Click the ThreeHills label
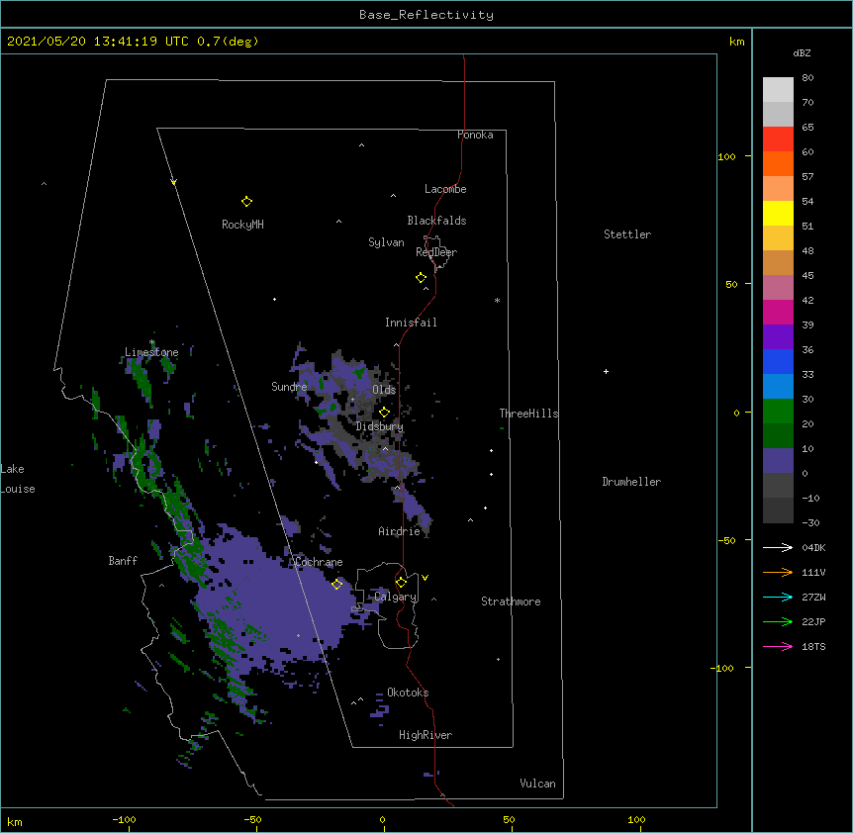853x833 pixels. coord(528,414)
